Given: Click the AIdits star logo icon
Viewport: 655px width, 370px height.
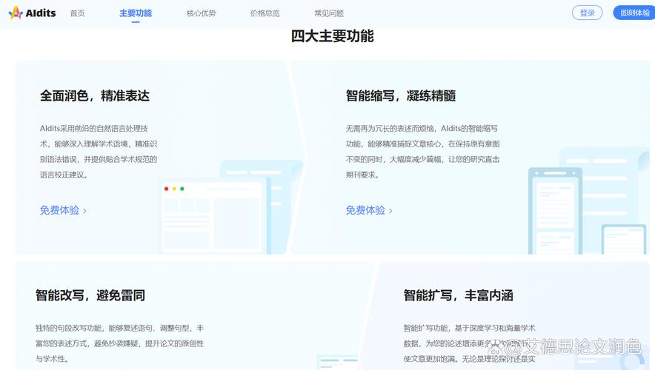Looking at the screenshot, I should point(16,13).
